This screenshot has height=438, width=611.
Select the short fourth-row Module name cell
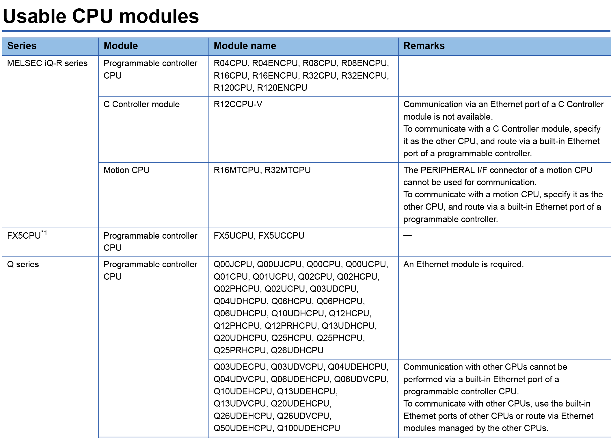click(x=303, y=242)
